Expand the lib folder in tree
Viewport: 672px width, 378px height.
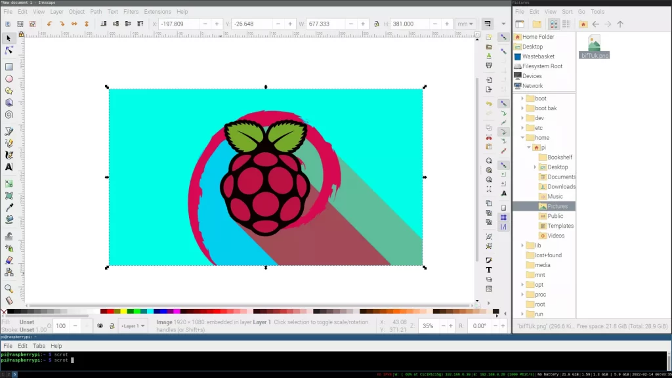coord(522,245)
